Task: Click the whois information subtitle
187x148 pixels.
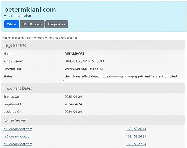Action: [18, 16]
